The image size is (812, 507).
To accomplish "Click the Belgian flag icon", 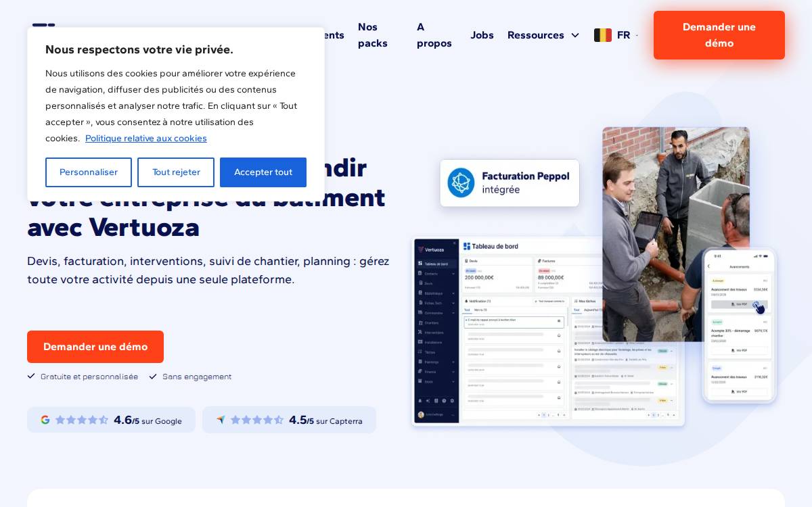I will click(603, 35).
